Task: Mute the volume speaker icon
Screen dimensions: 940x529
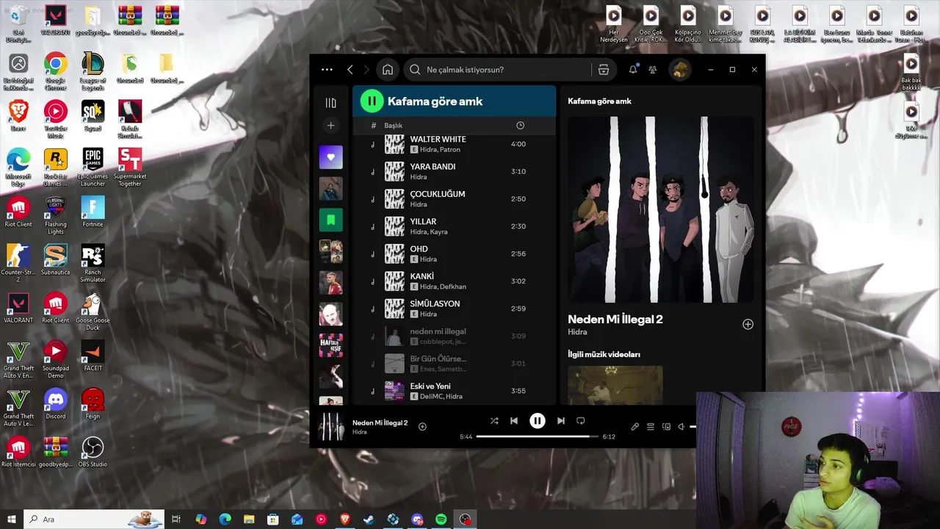Action: coord(681,426)
